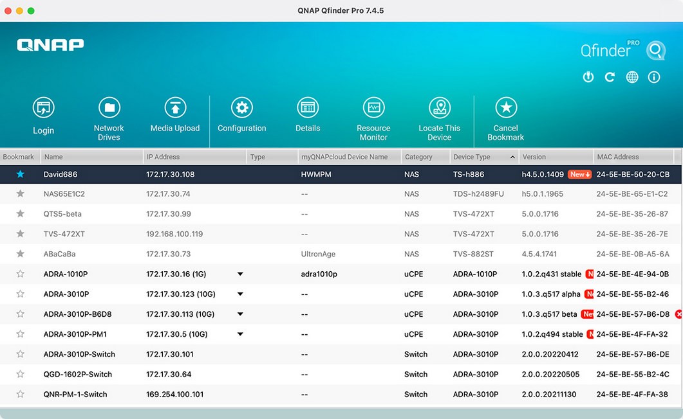Screen dimensions: 683x419
Task: Click HWMPM cloud device name
Action: coord(316,174)
